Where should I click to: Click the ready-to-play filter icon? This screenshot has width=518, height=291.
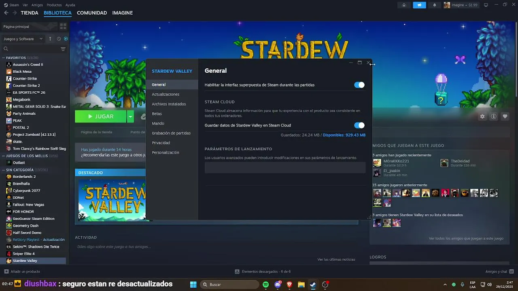coord(66,39)
